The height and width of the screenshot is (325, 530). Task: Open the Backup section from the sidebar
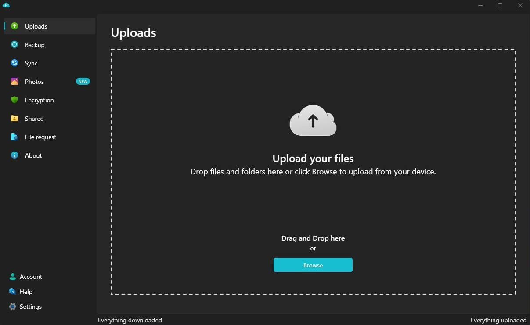(x=34, y=45)
